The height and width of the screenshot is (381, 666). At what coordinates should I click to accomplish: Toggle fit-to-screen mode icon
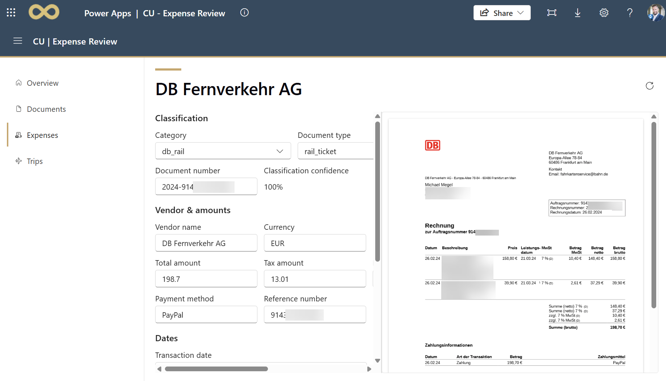pyautogui.click(x=551, y=13)
